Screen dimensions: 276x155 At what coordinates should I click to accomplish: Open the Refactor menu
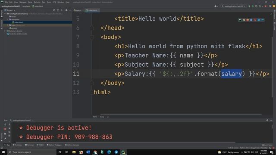(x=37, y=2)
